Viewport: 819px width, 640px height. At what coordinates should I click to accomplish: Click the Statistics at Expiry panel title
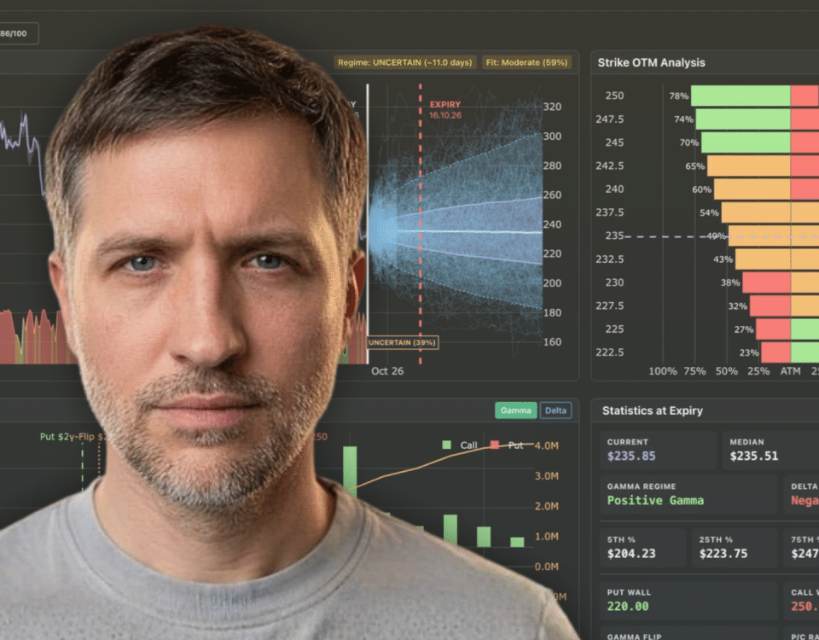click(653, 410)
